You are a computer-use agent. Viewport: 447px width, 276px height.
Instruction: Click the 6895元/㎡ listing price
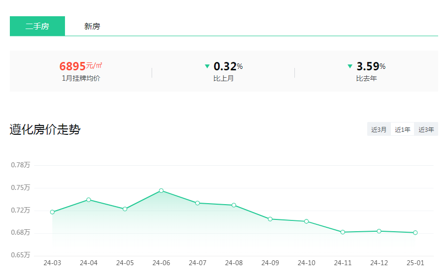(81, 66)
